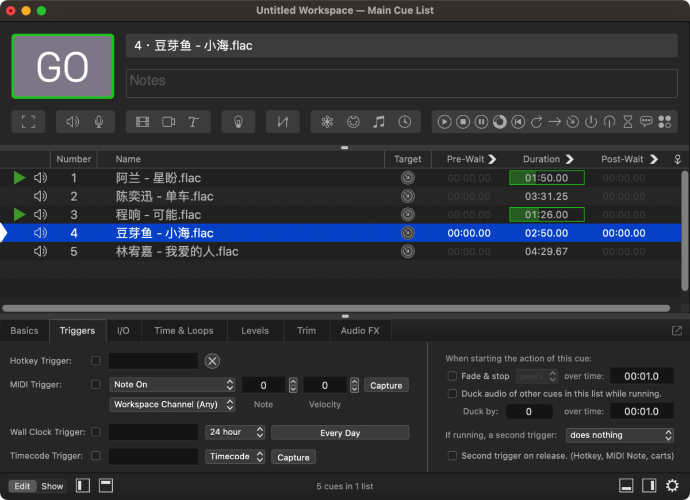
Task: Click the Notes field for the selected cue
Action: coord(401,83)
